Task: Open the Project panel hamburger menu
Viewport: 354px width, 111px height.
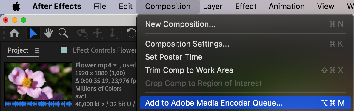Action: (37, 50)
